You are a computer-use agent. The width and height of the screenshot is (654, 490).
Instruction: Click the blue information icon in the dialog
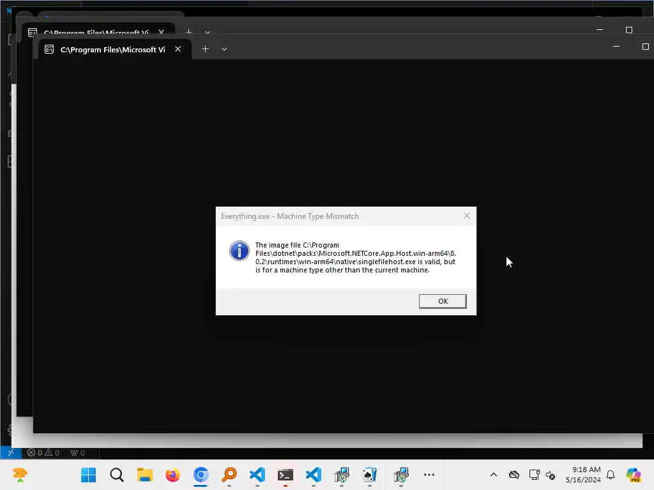pos(239,251)
